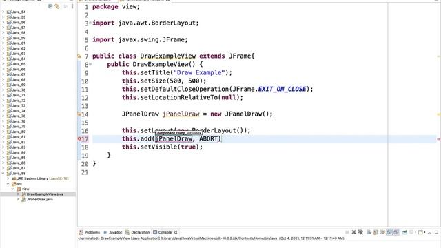Expand JPanelDraw.java node

pos(19,199)
